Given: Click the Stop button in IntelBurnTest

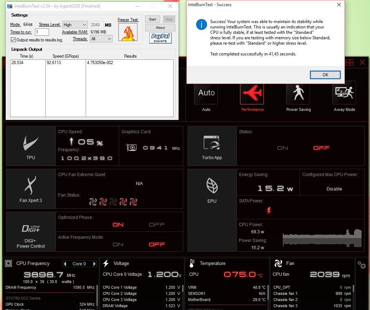Looking at the screenshot, I should pyautogui.click(x=169, y=19).
